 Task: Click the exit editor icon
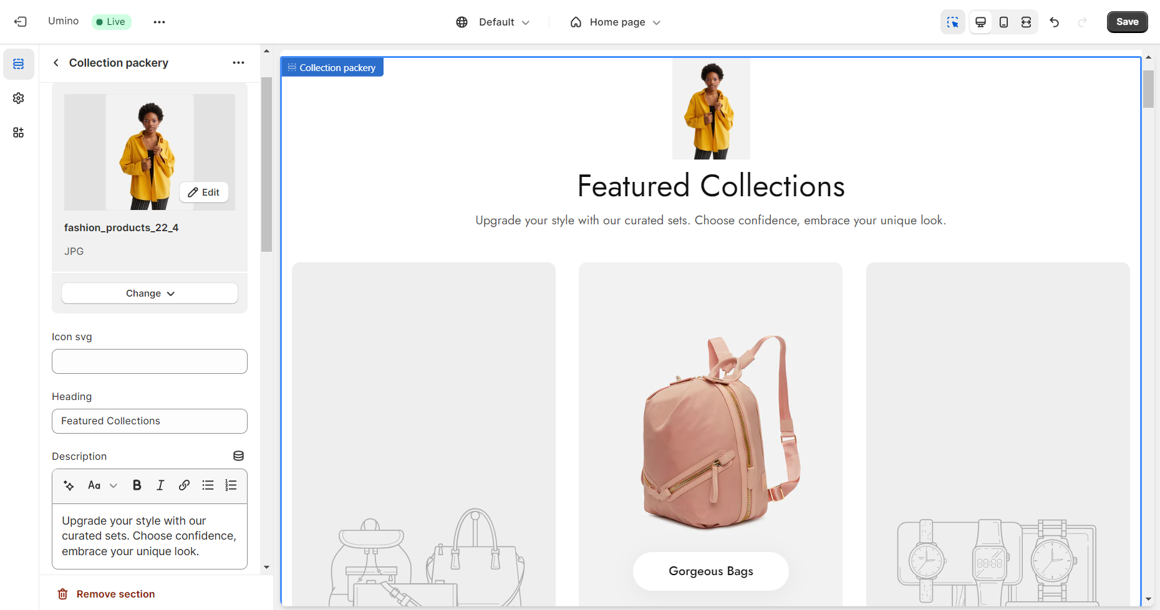21,22
